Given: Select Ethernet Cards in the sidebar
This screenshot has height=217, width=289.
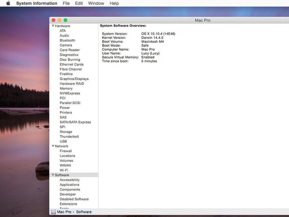Looking at the screenshot, I should coord(72,64).
